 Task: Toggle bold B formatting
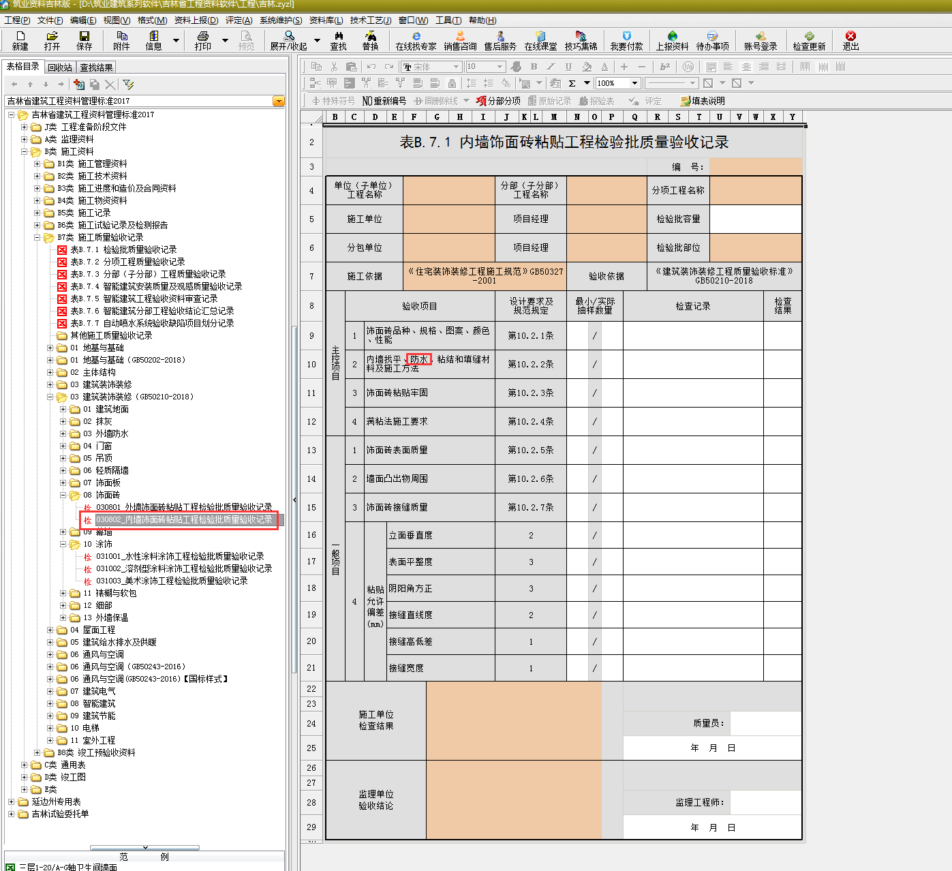(x=534, y=67)
